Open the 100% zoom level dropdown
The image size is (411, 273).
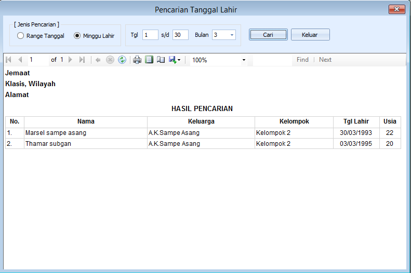pyautogui.click(x=244, y=60)
